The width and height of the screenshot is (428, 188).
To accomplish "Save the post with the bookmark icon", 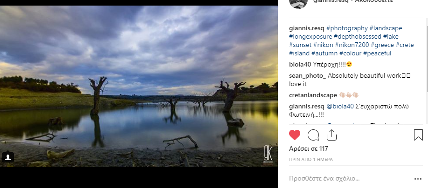I will tap(418, 135).
